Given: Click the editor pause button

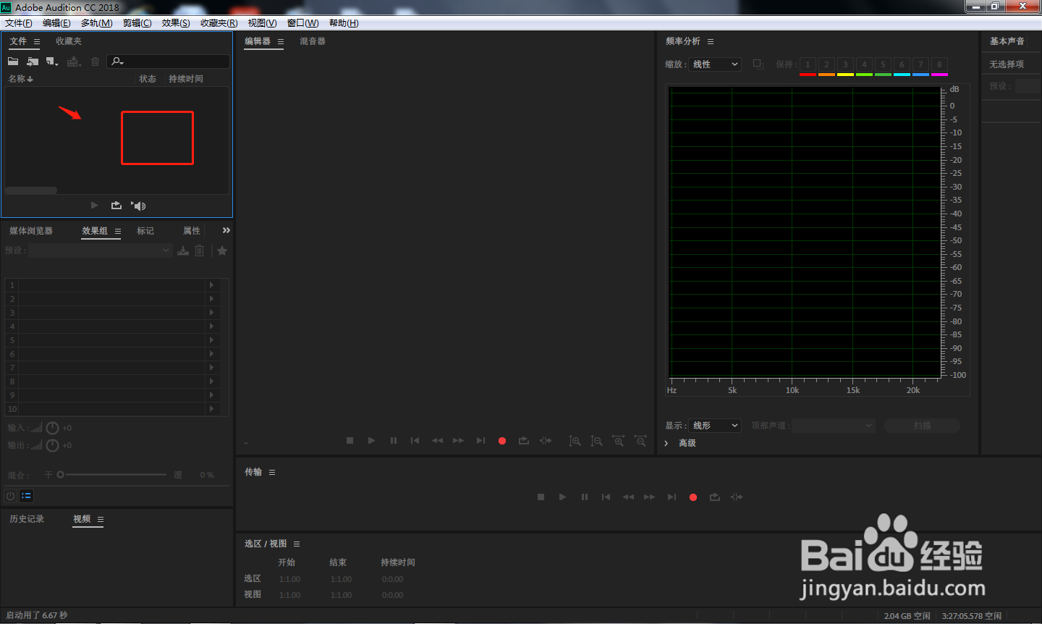Looking at the screenshot, I should [394, 440].
